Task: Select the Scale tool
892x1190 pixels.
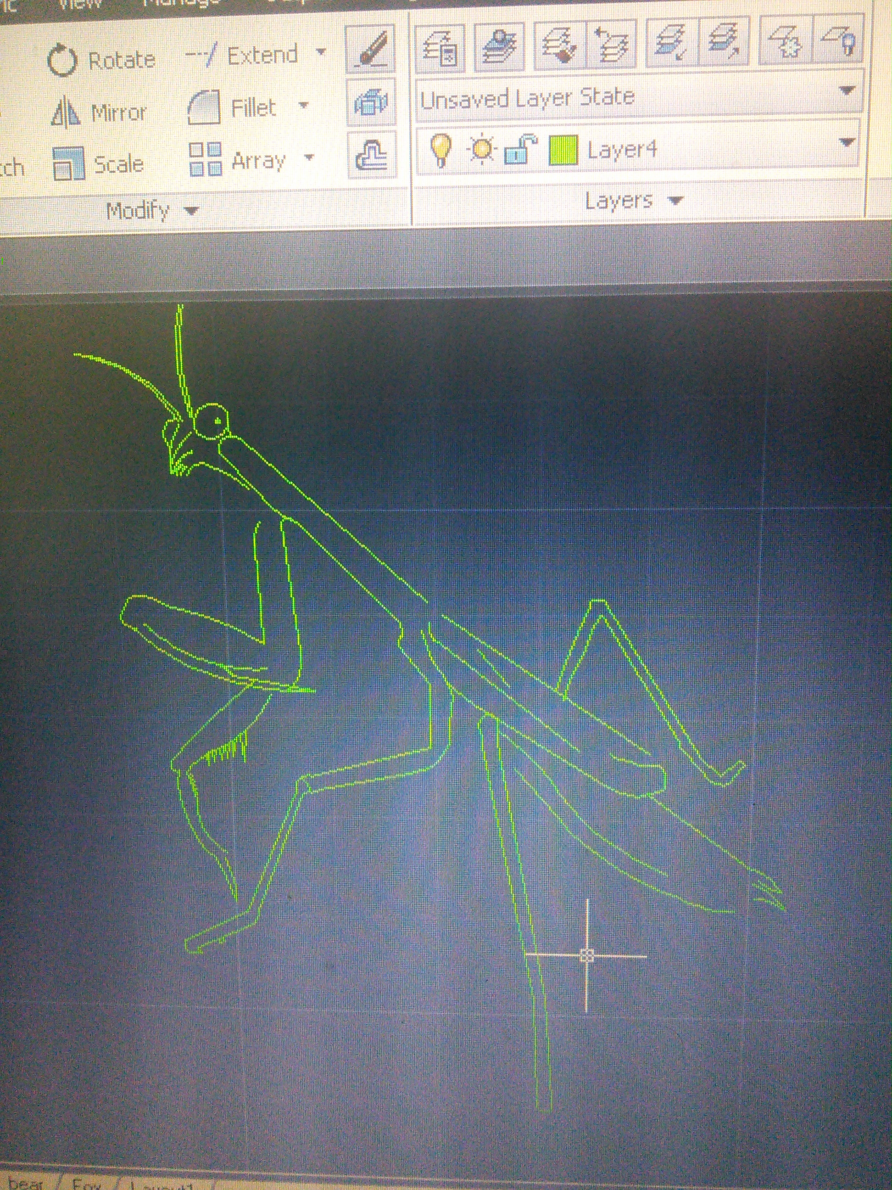Action: 98,163
